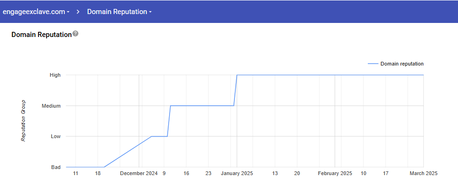Image resolution: width=458 pixels, height=191 pixels.
Task: Click date label 23 on x-axis
Action: (x=208, y=173)
